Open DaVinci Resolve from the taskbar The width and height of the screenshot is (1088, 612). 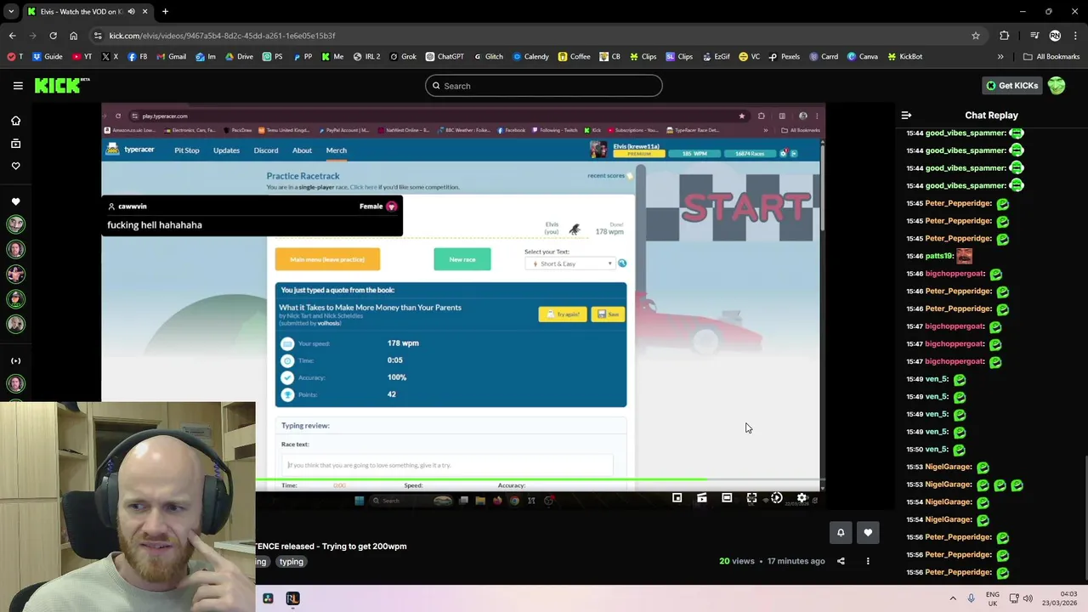[268, 598]
